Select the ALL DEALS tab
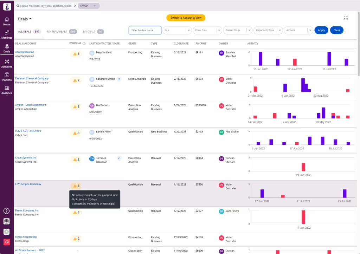The width and height of the screenshot is (360, 254). tap(29, 32)
